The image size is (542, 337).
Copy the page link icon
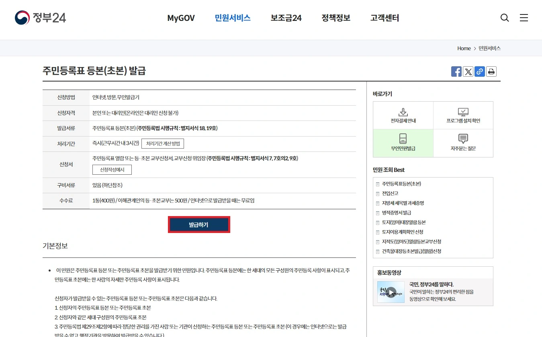click(479, 71)
